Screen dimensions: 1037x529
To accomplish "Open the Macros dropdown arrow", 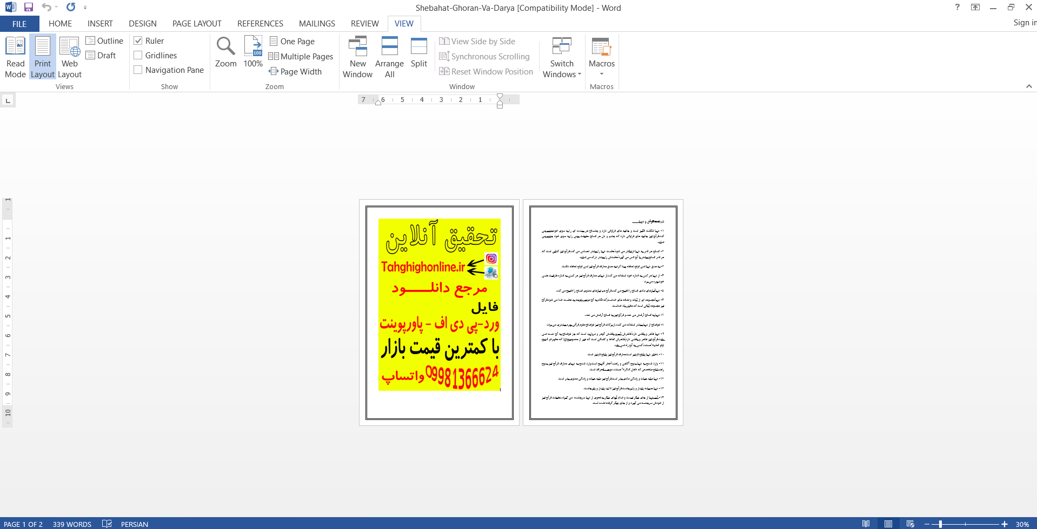I will coord(602,74).
